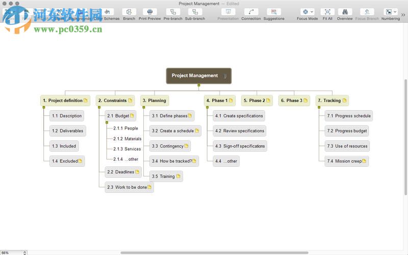Click the attachment icon on Project Management node
The height and width of the screenshot is (255, 408).
(225, 76)
